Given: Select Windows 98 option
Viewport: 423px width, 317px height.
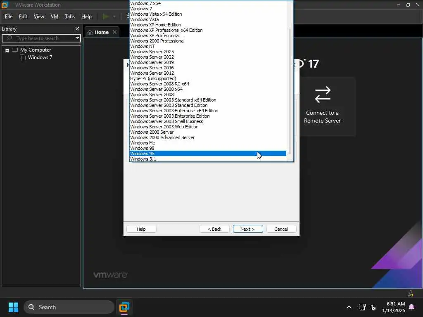Looking at the screenshot, I should click(x=208, y=148).
